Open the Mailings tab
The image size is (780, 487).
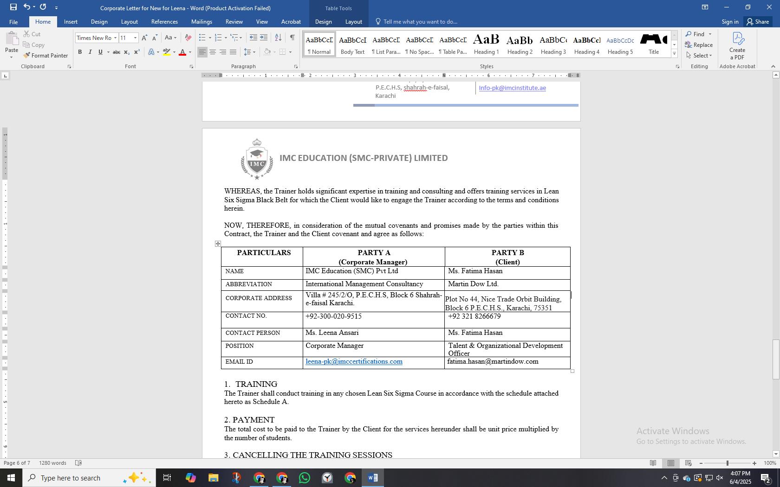[x=201, y=22]
